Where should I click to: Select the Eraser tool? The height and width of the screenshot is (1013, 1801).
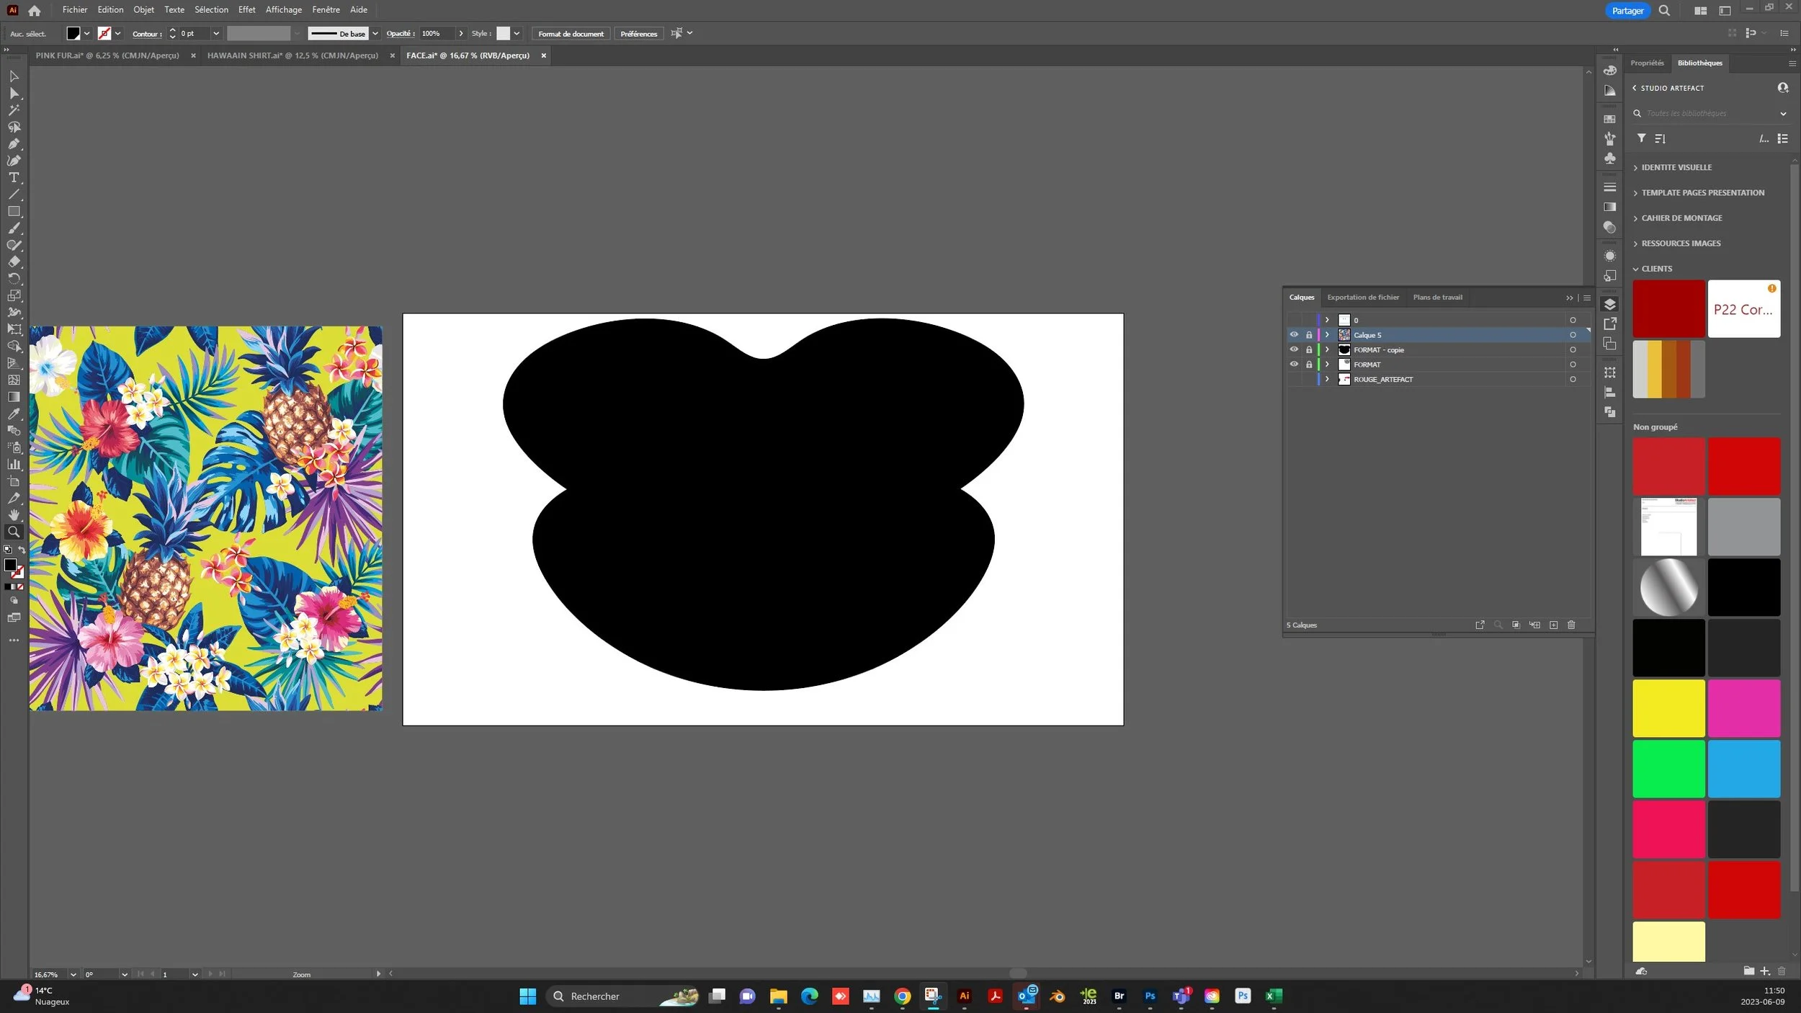14,262
